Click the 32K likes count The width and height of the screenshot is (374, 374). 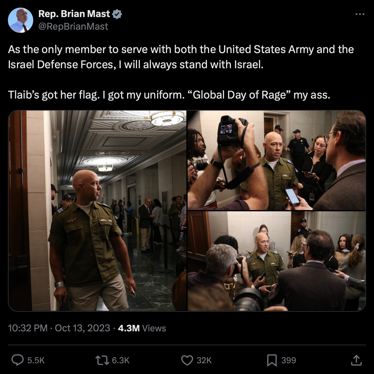tap(204, 360)
